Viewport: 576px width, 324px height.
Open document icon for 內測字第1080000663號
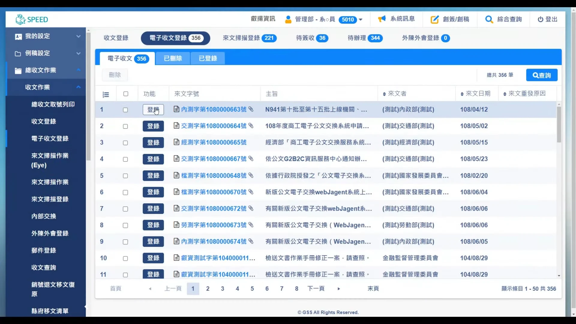click(x=176, y=109)
